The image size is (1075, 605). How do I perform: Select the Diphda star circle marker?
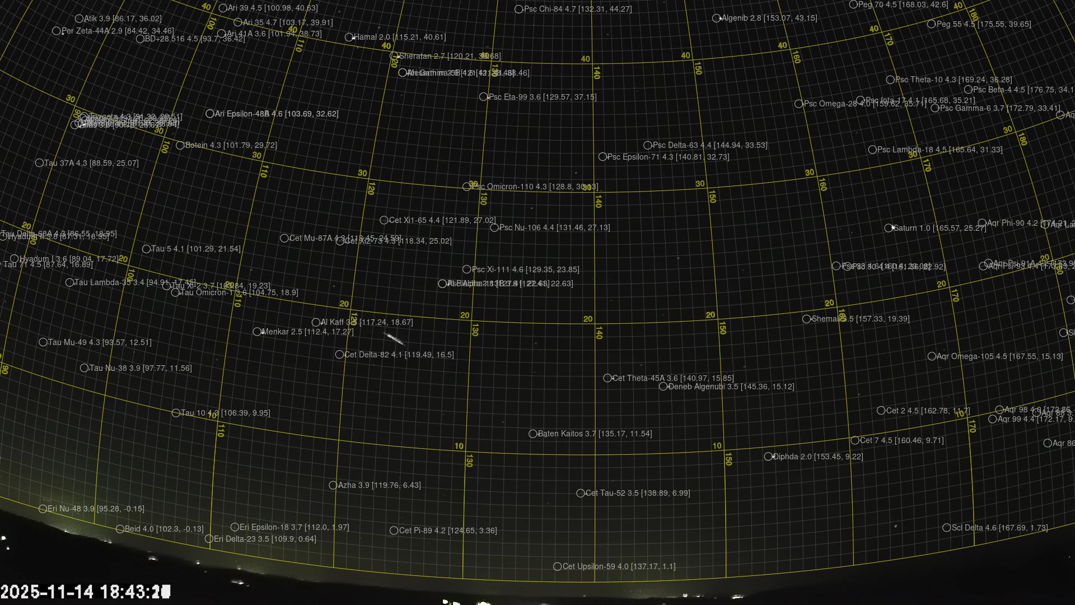768,457
